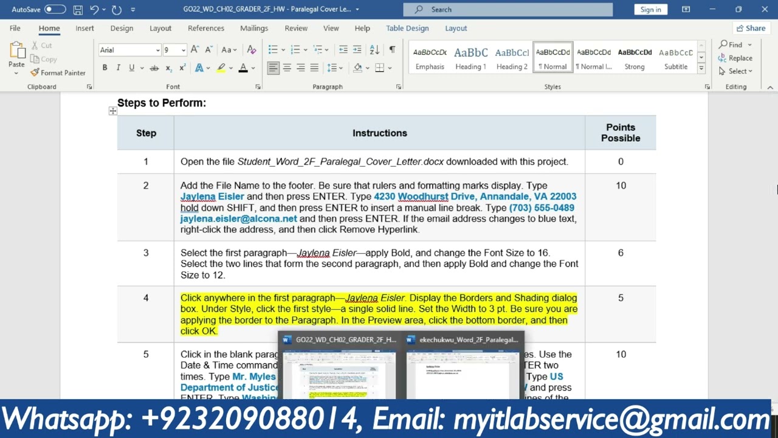Toggle Bold formatting
The image size is (778, 438).
105,68
